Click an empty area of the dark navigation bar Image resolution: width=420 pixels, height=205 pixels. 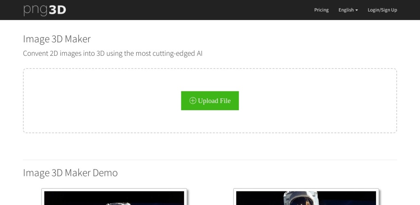187,10
